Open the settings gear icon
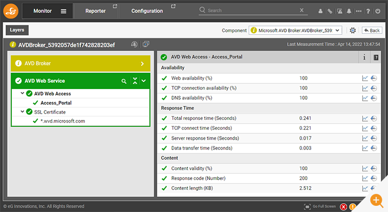The image size is (388, 212). tap(353, 31)
